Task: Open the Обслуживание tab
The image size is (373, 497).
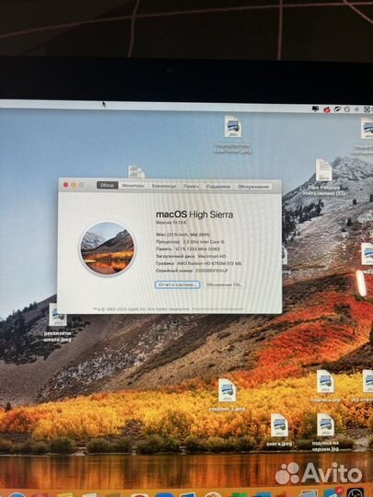Action: click(x=253, y=187)
